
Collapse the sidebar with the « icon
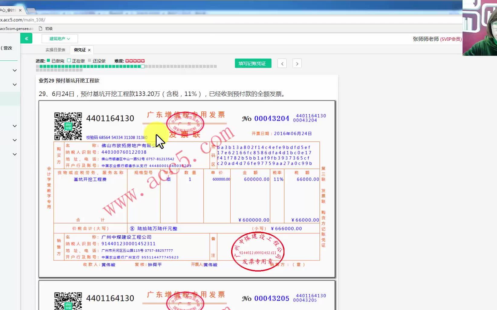pos(26,38)
